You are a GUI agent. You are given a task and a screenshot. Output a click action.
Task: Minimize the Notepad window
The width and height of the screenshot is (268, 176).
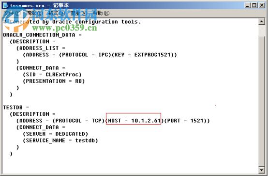coord(248,5)
